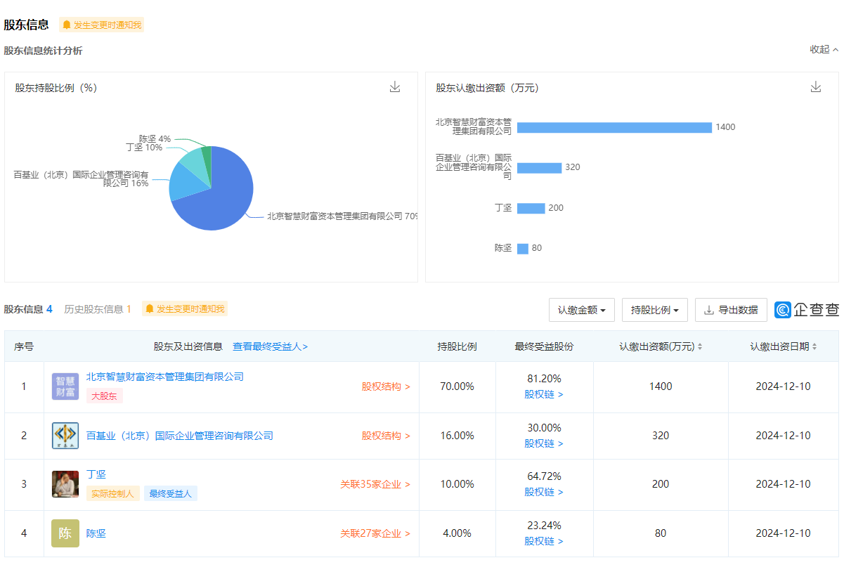Image resolution: width=844 pixels, height=572 pixels.
Task: Click the 1400 bar in capital chart
Action: tap(614, 127)
